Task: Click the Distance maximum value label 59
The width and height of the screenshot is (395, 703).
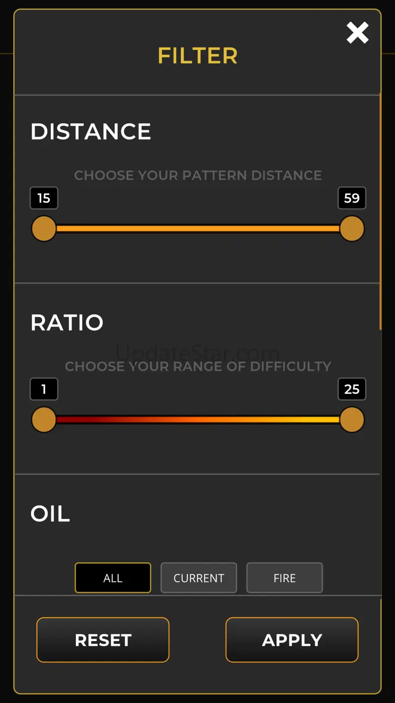Action: 352,198
